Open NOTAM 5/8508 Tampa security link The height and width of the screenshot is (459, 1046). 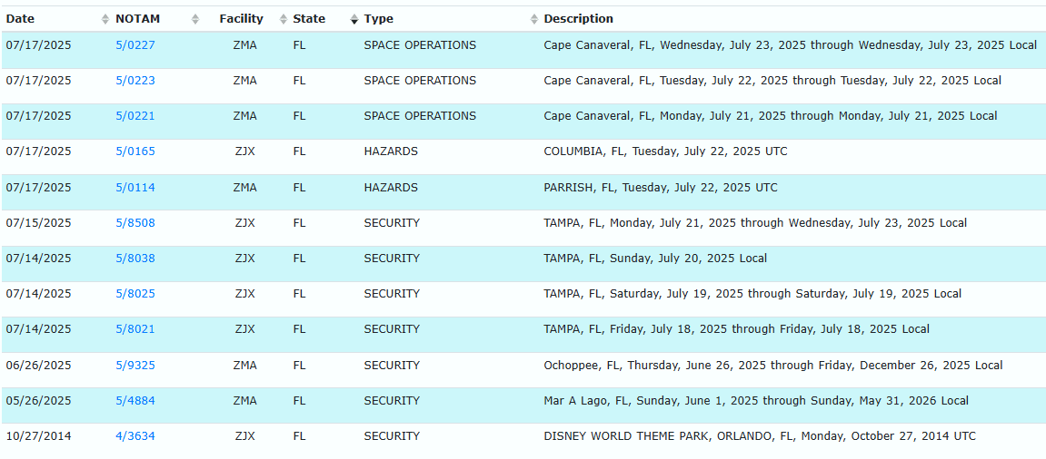135,223
